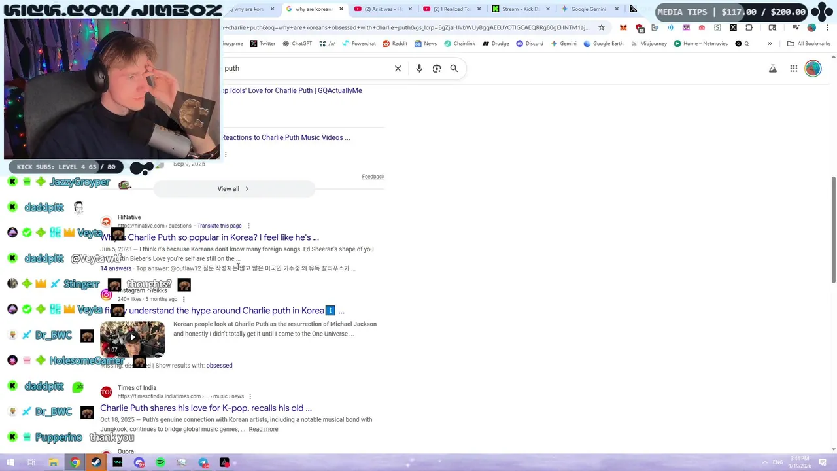This screenshot has height=471, width=837.
Task: Close the active 'why are koreans' tab
Action: click(341, 9)
